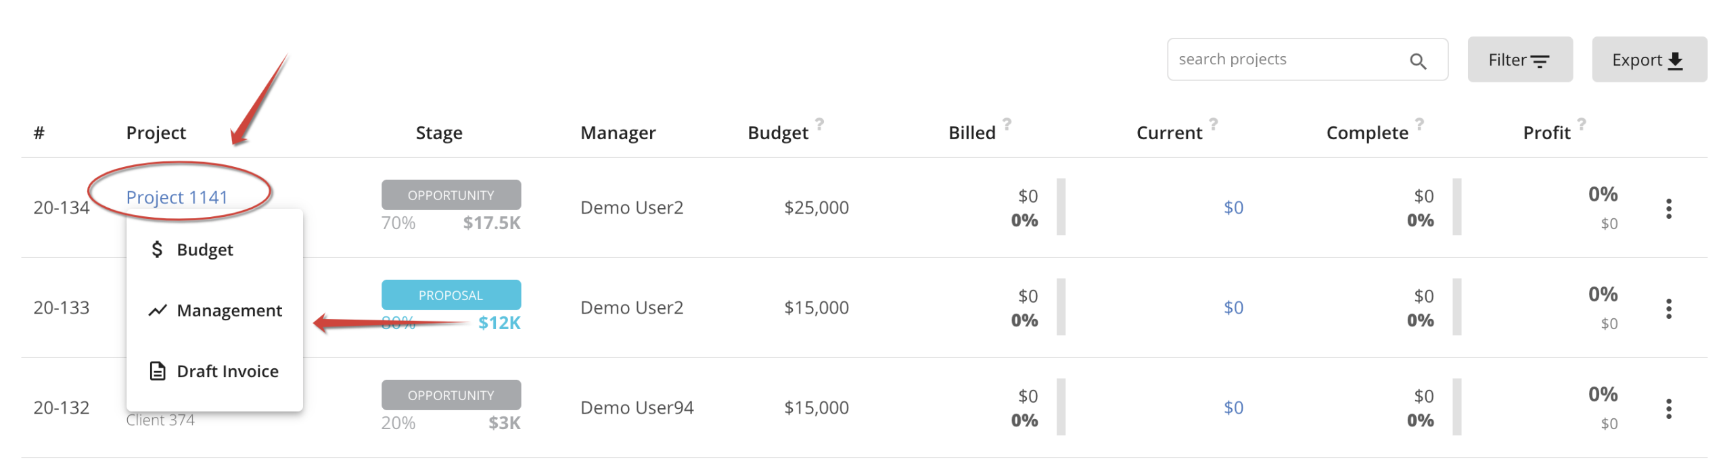Click the Budget column help question mark
1725x469 pixels.
[819, 124]
